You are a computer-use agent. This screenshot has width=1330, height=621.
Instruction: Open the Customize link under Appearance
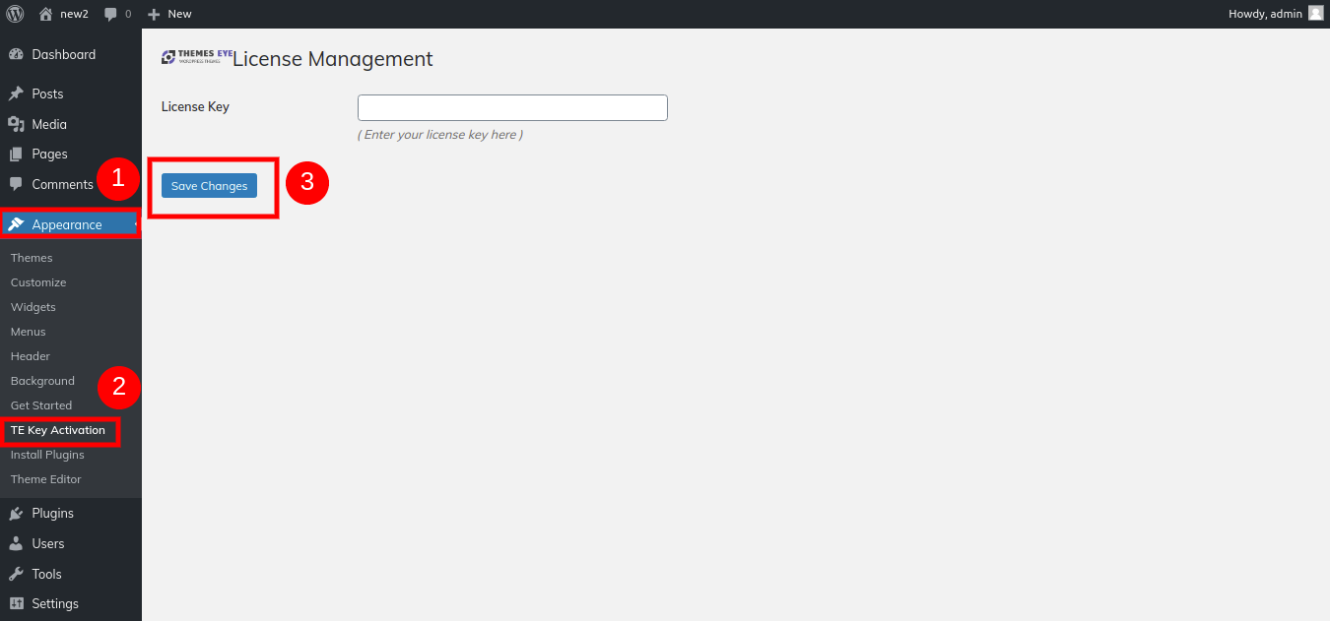tap(37, 281)
